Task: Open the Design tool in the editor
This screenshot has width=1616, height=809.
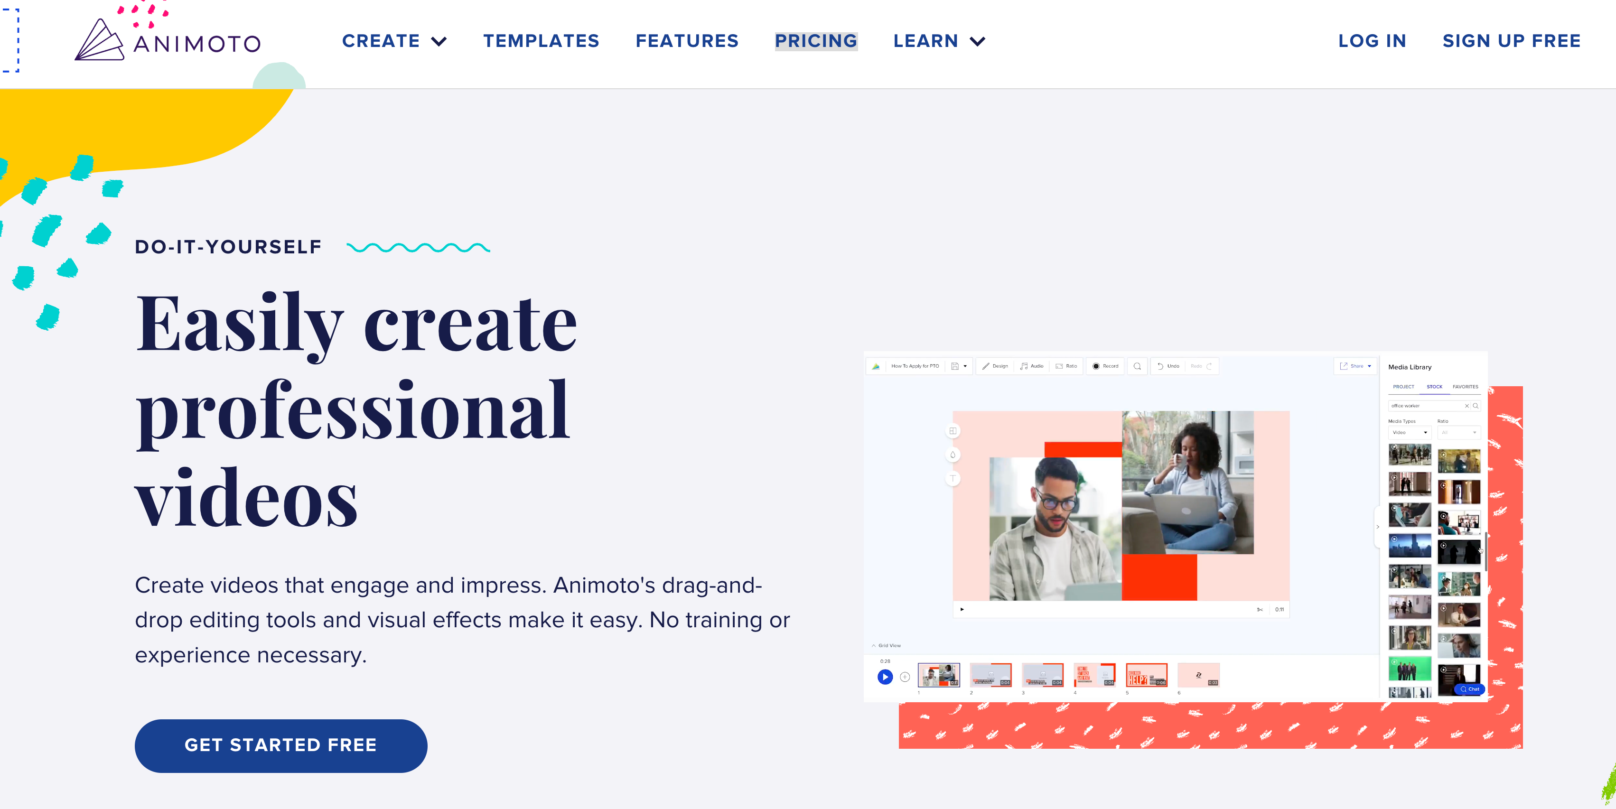Action: (x=995, y=366)
